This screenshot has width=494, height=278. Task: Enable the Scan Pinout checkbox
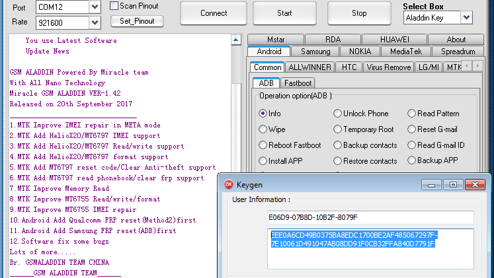point(114,6)
